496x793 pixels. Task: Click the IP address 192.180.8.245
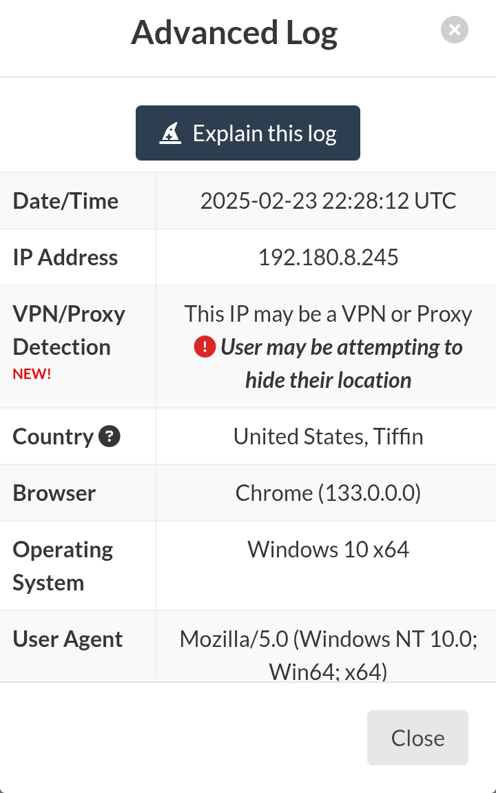click(x=328, y=257)
